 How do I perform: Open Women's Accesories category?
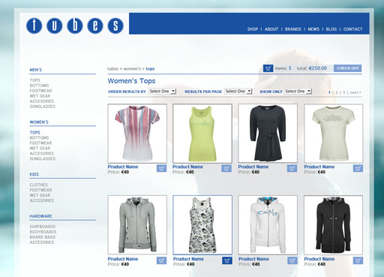42,154
